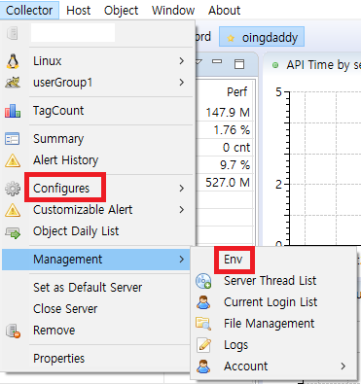Image resolution: width=361 pixels, height=384 pixels.
Task: Click the File Management folder icon
Action: click(203, 324)
